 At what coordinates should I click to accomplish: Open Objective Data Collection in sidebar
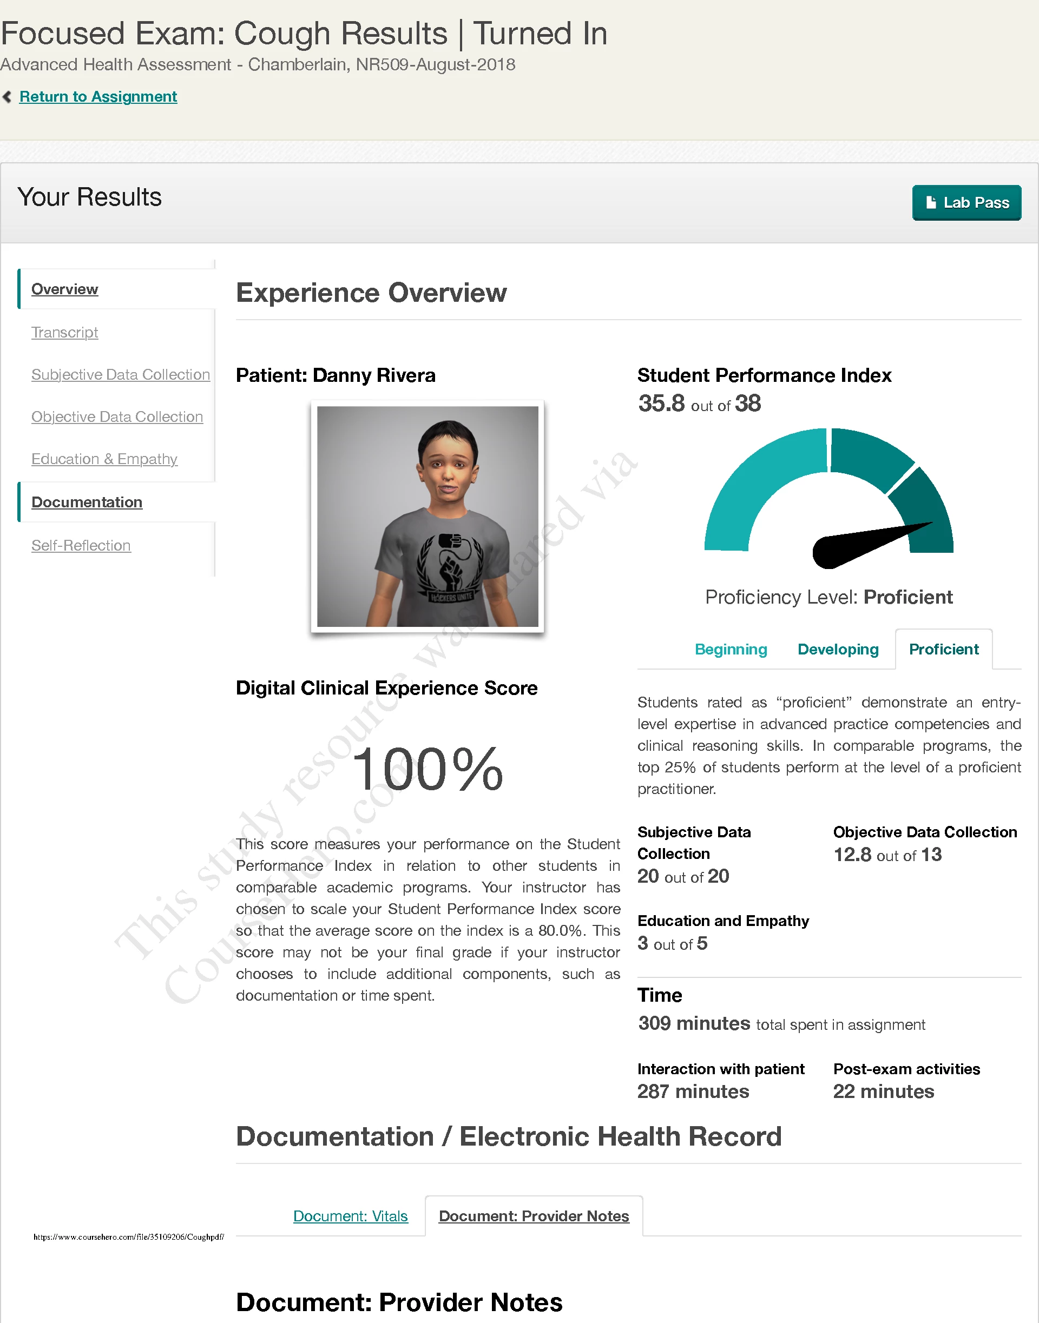(117, 416)
